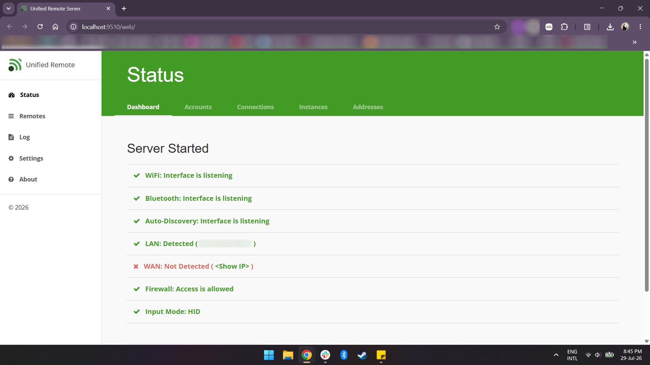Click the page vertical scrollbar
Image resolution: width=650 pixels, height=365 pixels.
pos(647,175)
